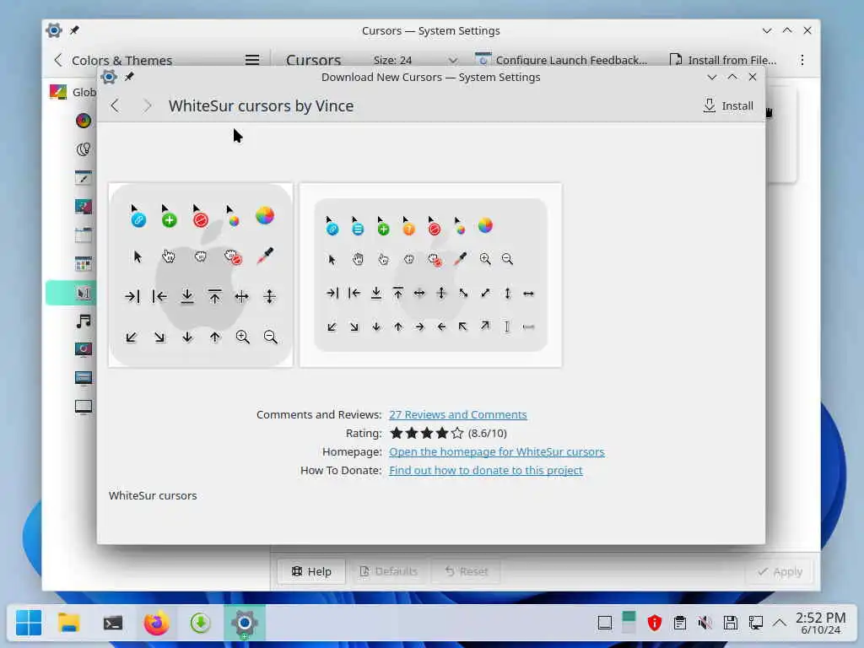
Task: Click Install from File button
Action: pyautogui.click(x=722, y=60)
